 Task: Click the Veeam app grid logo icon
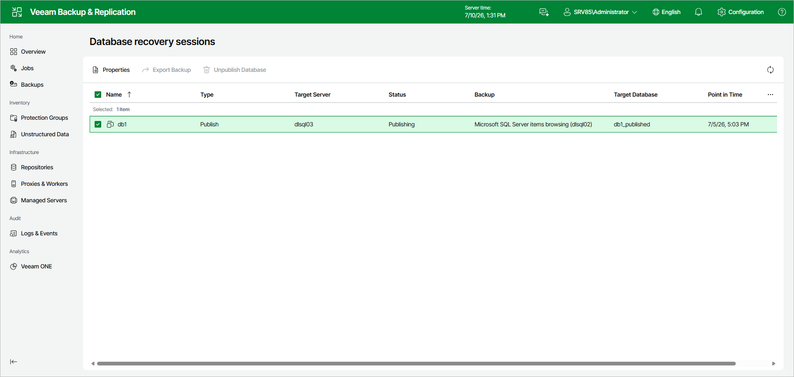[17, 12]
